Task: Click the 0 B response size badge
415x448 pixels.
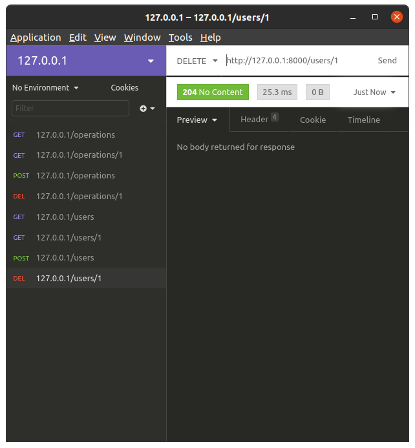Action: coord(317,92)
